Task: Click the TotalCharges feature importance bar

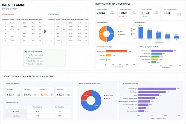Action: (x=152, y=92)
